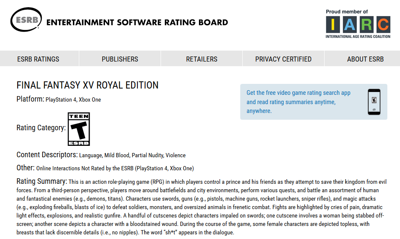Click the 'PlayStation 4, Xbox One' platform text

point(73,100)
